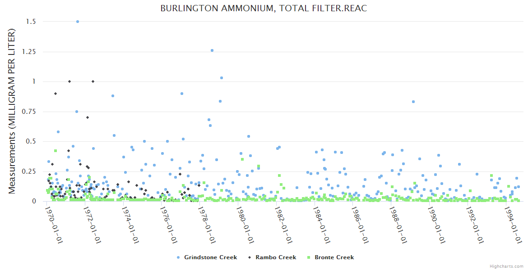Select the highest green Bronte Creek point

click(56, 151)
